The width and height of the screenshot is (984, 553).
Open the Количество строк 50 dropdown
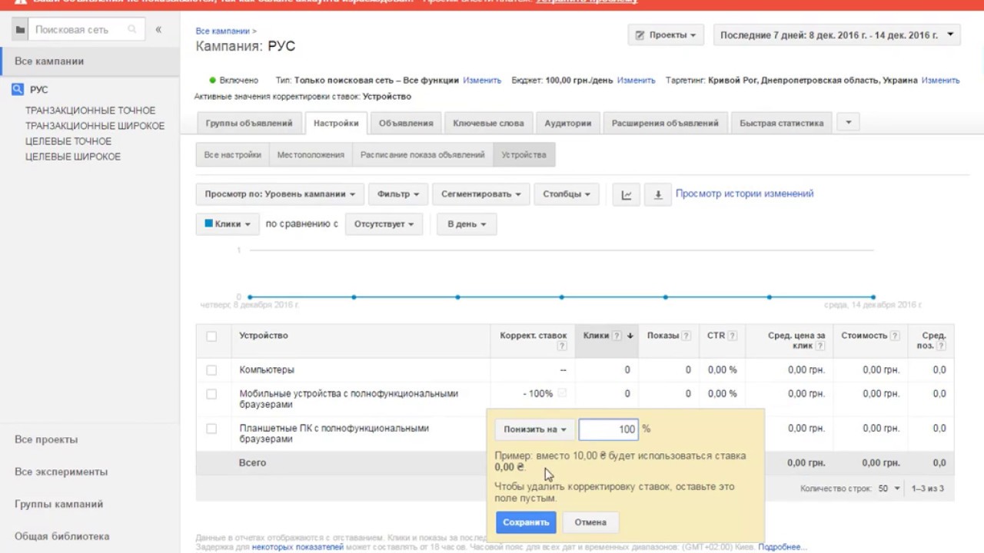click(x=889, y=488)
